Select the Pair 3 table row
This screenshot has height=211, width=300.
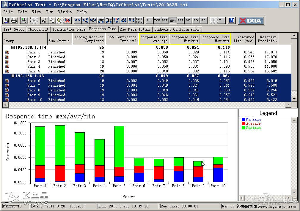(x=147, y=62)
